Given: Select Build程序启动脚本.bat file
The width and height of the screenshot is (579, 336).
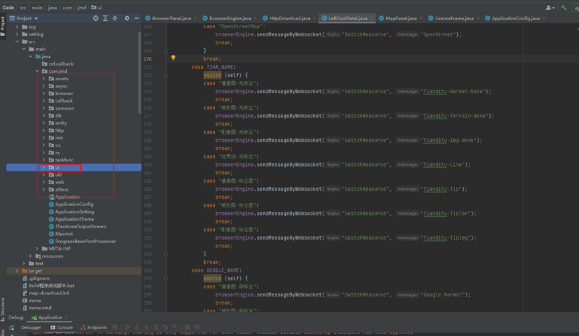Looking at the screenshot, I should point(52,285).
